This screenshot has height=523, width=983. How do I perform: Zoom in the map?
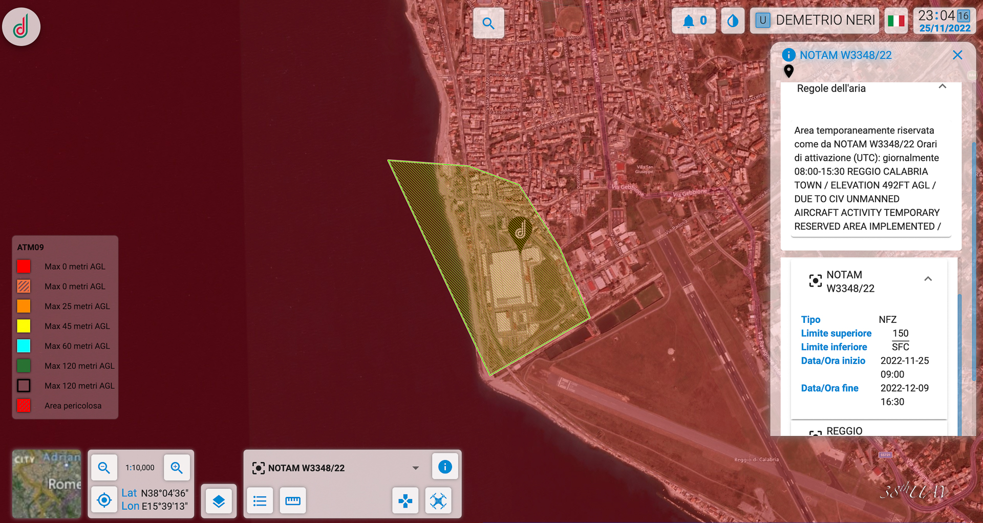pos(177,468)
